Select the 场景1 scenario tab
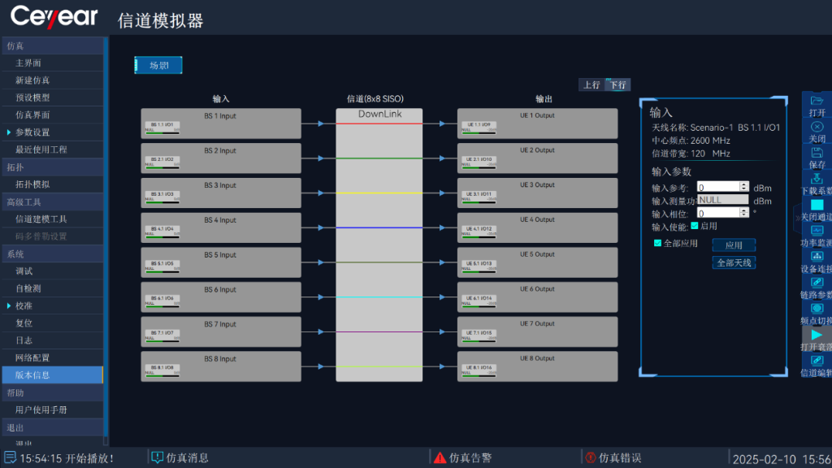The image size is (832, 468). (158, 65)
